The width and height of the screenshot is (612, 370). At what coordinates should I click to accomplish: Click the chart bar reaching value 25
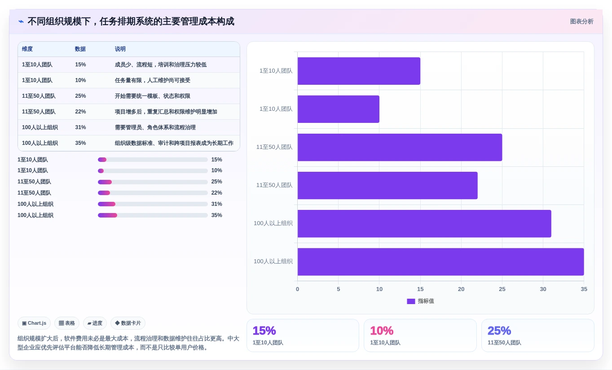tap(400, 147)
